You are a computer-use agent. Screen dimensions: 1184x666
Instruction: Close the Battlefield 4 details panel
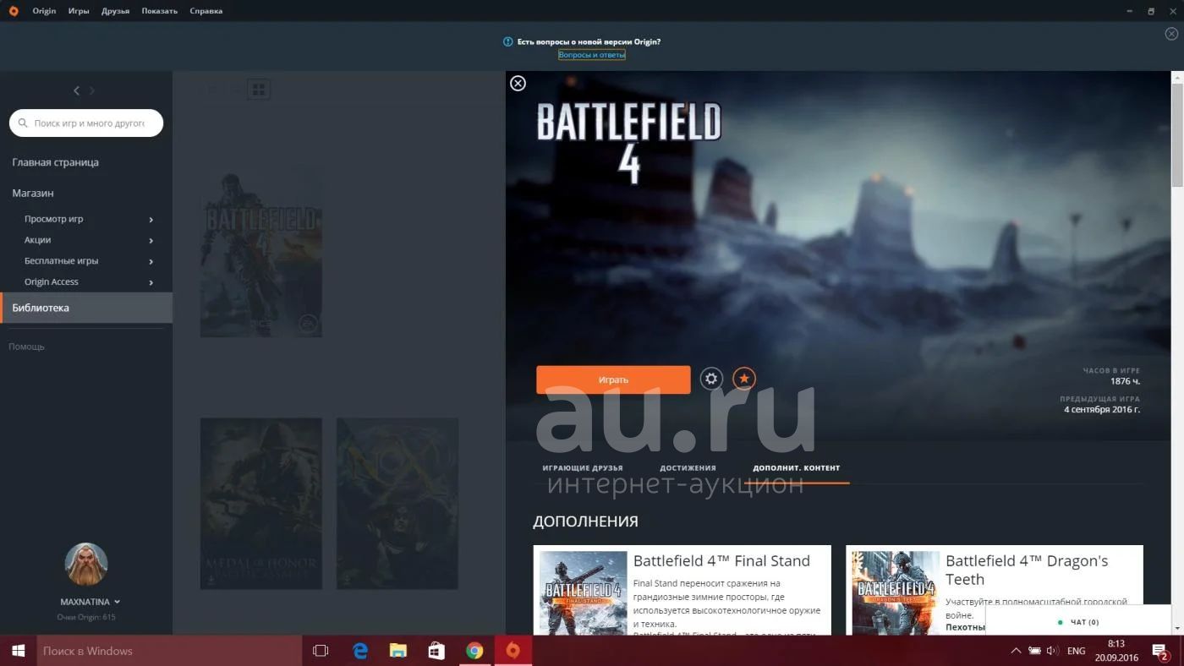click(518, 83)
